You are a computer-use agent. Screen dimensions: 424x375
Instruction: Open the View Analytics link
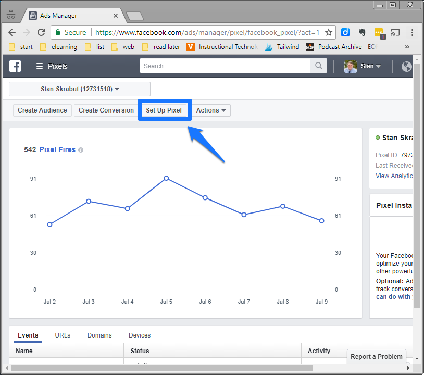(394, 176)
